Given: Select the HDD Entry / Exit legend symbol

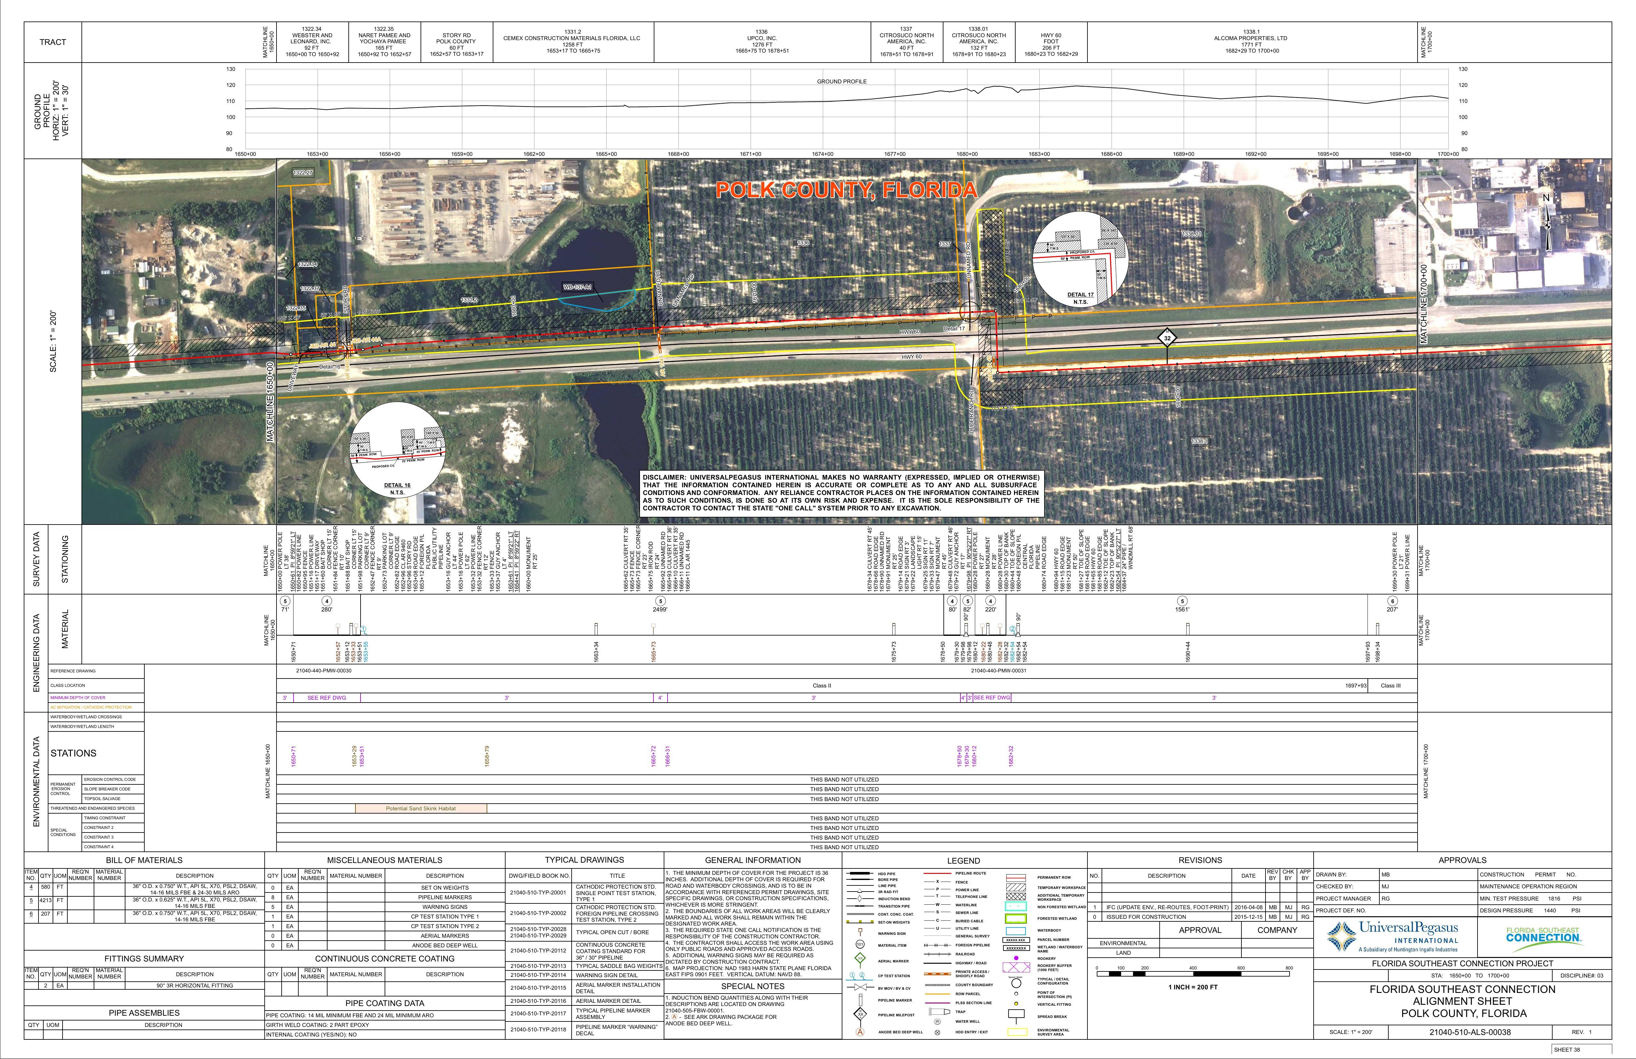Looking at the screenshot, I should [938, 1033].
